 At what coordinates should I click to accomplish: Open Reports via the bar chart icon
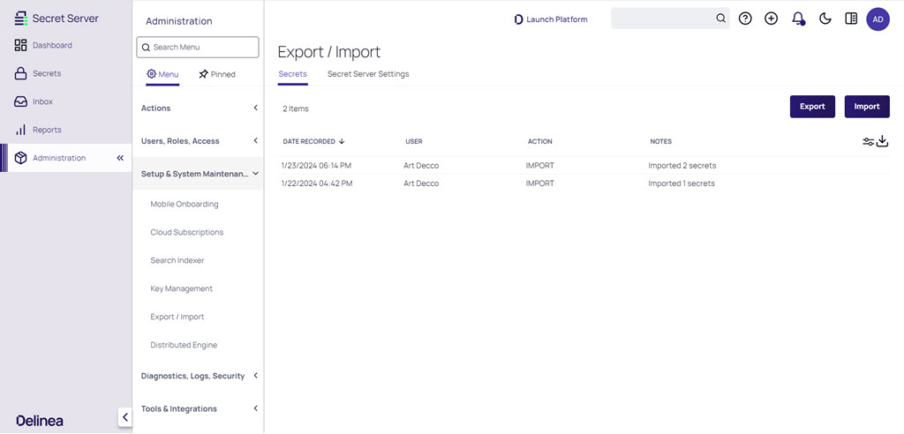tap(21, 130)
